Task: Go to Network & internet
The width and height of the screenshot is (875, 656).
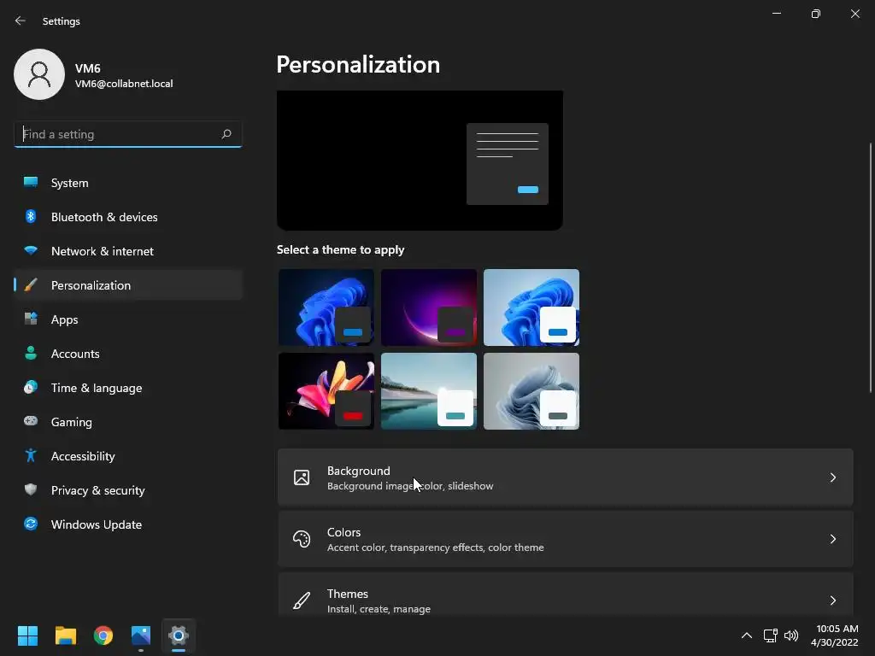Action: pyautogui.click(x=128, y=251)
